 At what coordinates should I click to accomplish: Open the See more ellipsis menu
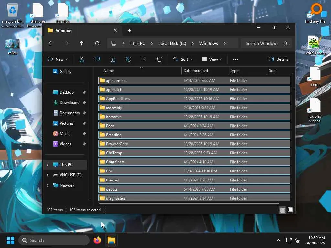[235, 59]
